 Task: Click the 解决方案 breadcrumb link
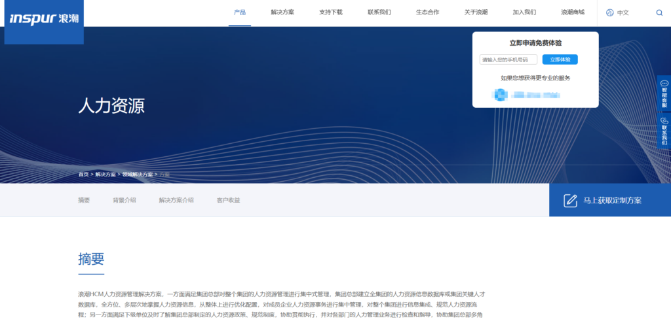[105, 174]
